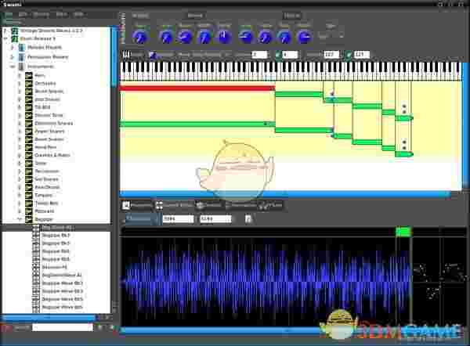This screenshot has height=346, width=470.
Task: Click the tree panel horizontal blue scrollbar
Action: 49,317
